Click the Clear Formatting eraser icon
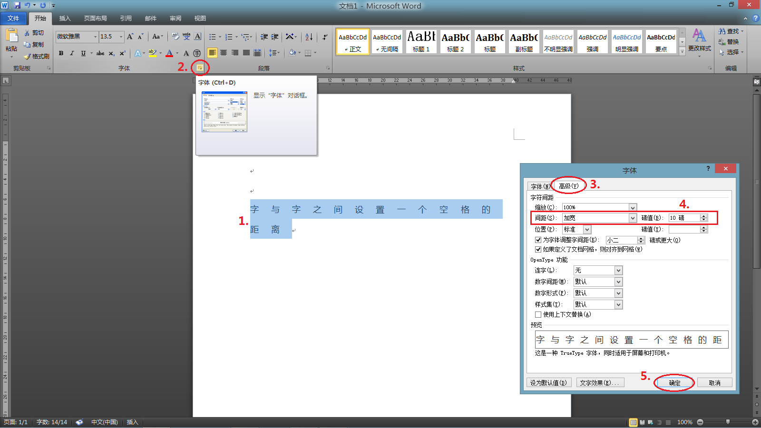 (x=176, y=37)
